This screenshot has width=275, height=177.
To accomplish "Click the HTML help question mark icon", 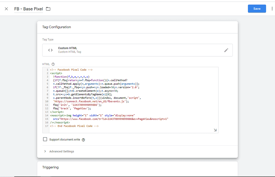I will (53, 64).
